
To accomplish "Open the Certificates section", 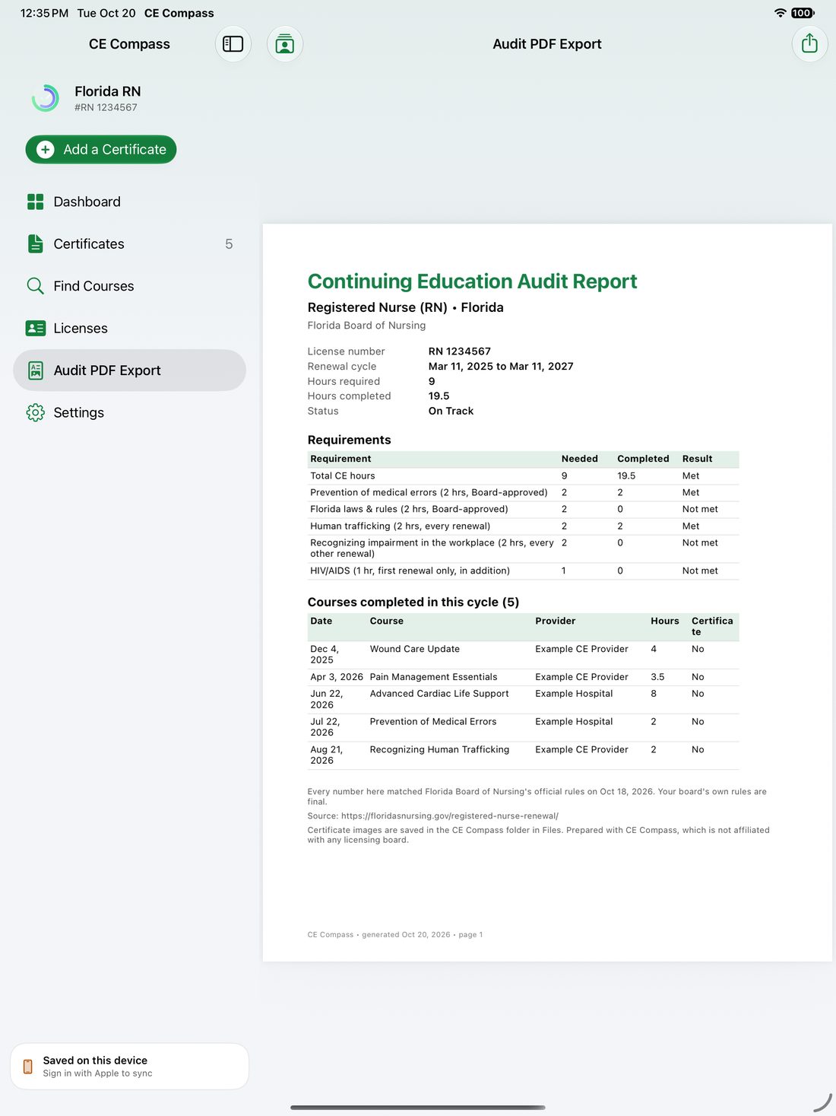I will click(129, 244).
